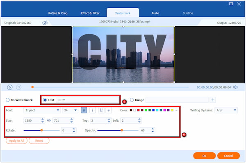Click the video timeline playhead marker
The height and width of the screenshot is (163, 246).
point(32,87)
